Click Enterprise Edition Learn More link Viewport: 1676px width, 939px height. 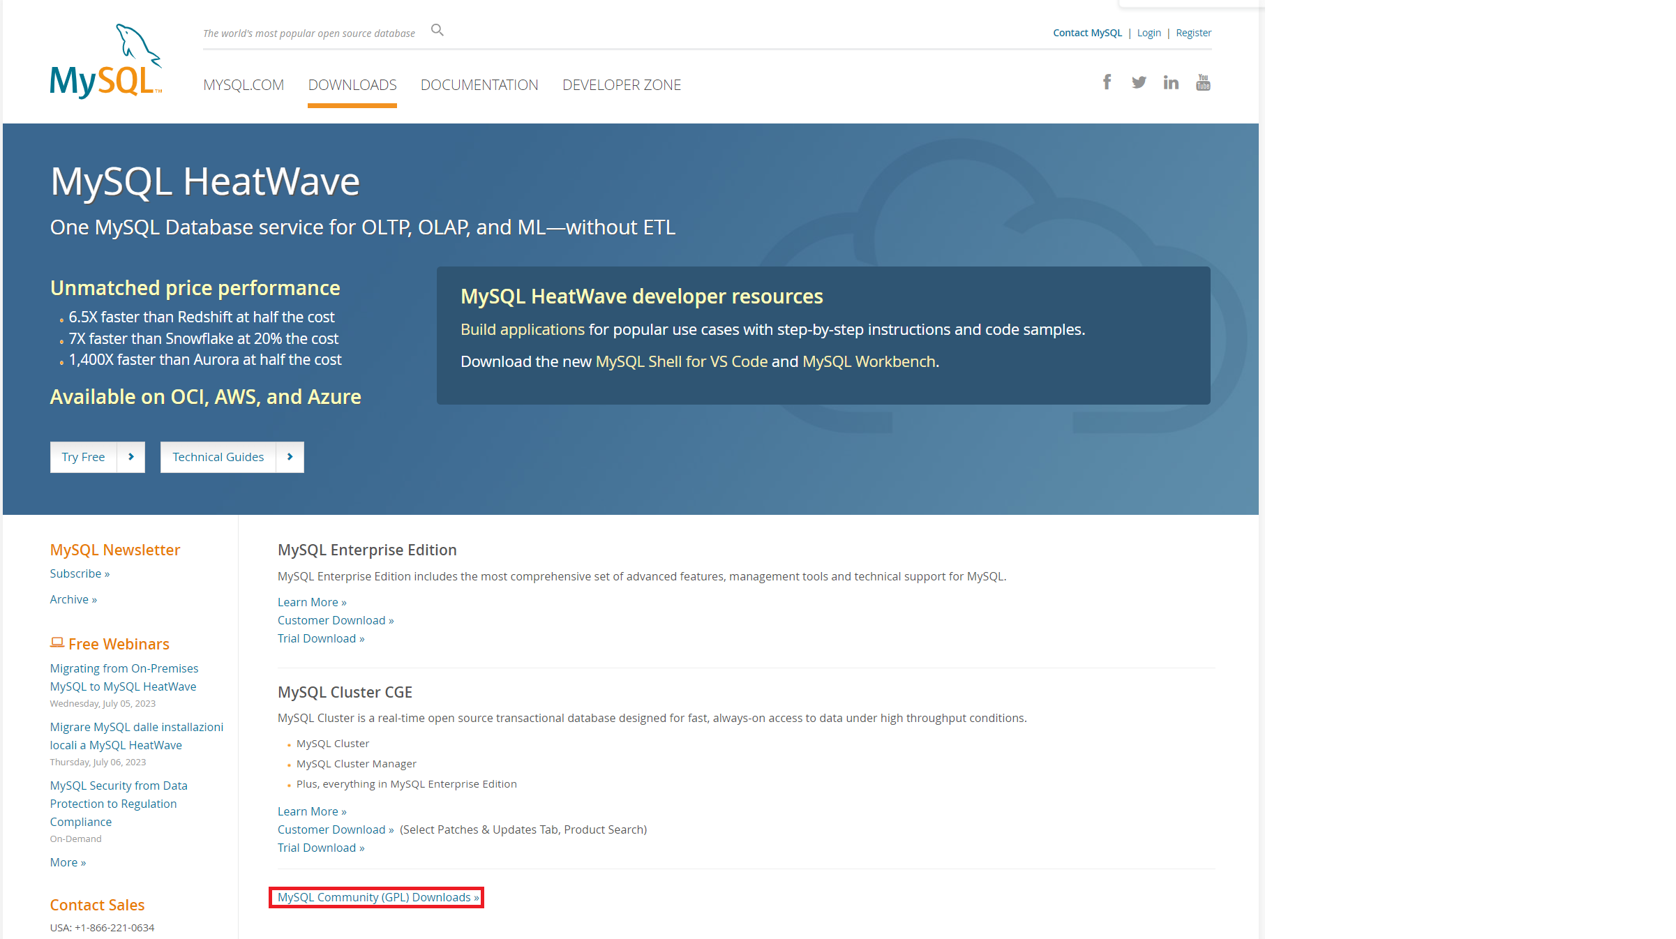coord(312,602)
